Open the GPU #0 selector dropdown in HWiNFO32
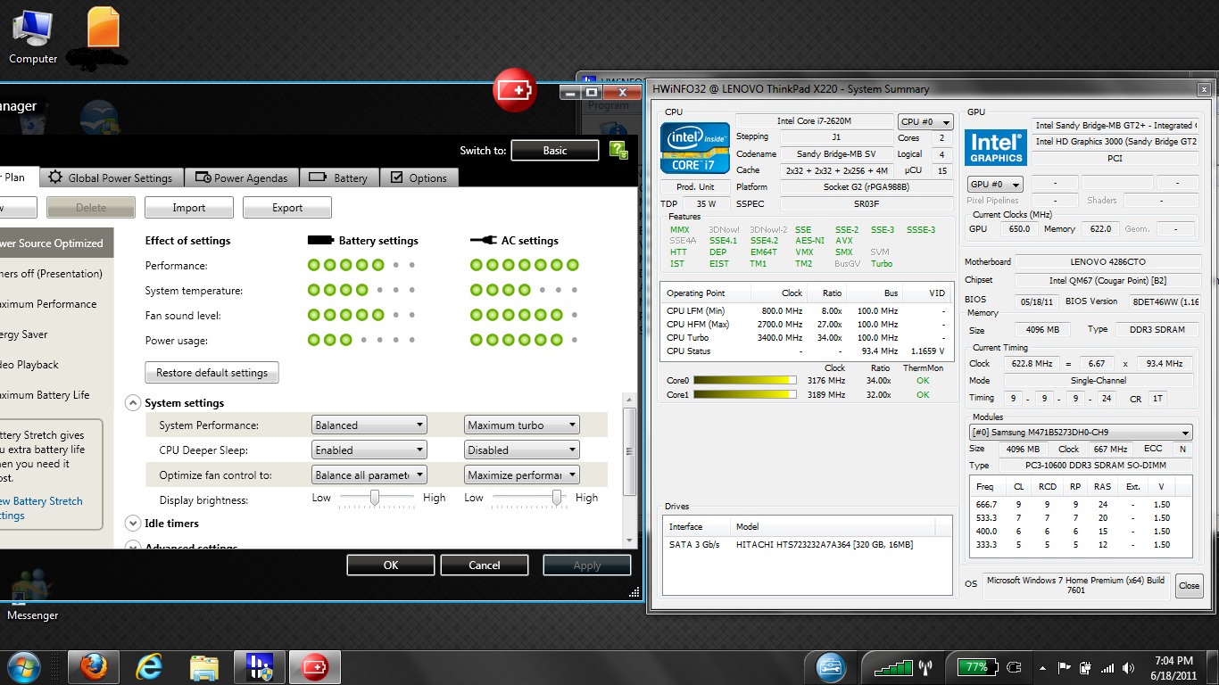 (x=996, y=185)
